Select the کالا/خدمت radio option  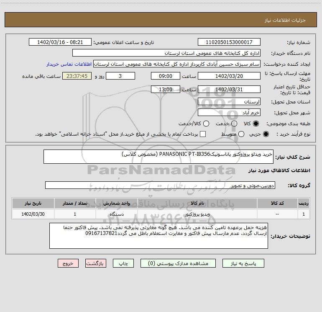point(206,124)
